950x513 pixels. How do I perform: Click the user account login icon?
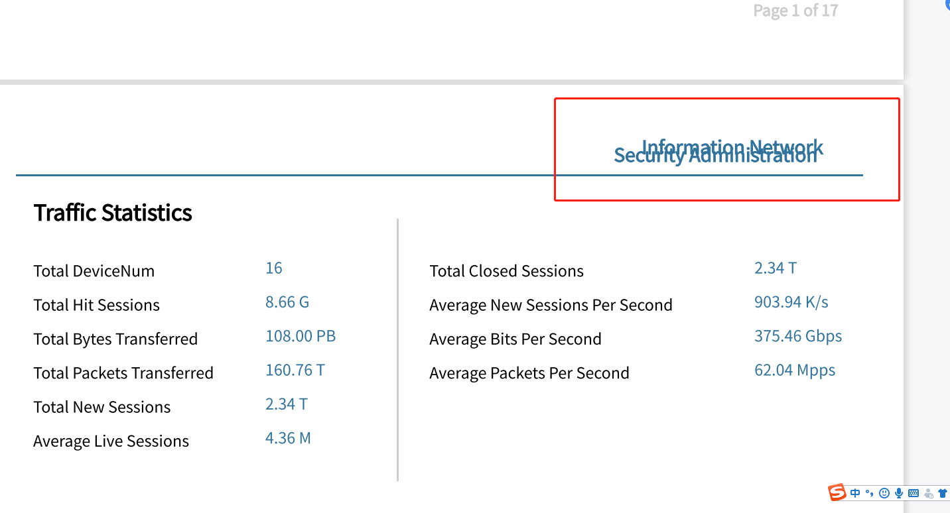[928, 493]
